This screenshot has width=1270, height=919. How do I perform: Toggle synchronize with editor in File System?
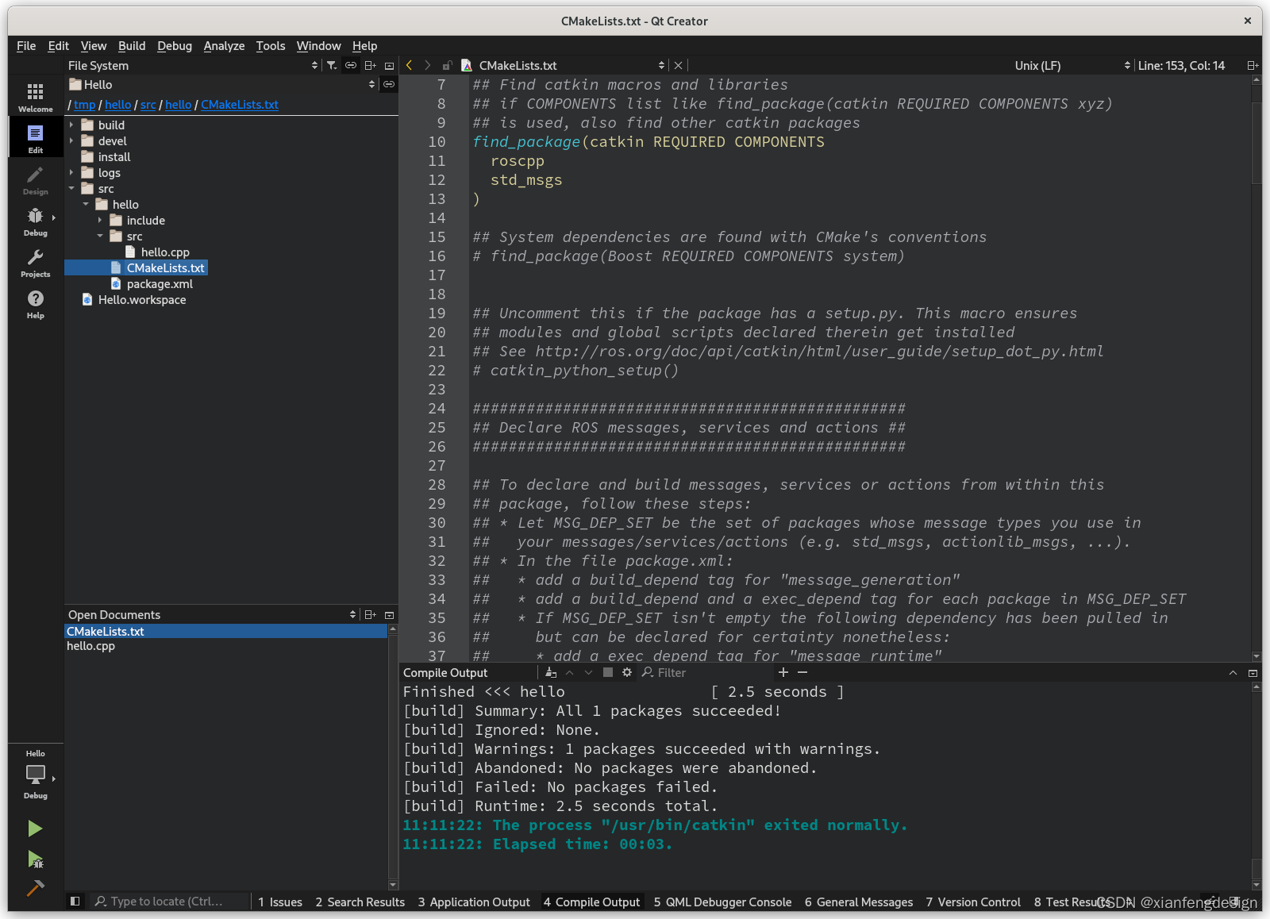350,65
